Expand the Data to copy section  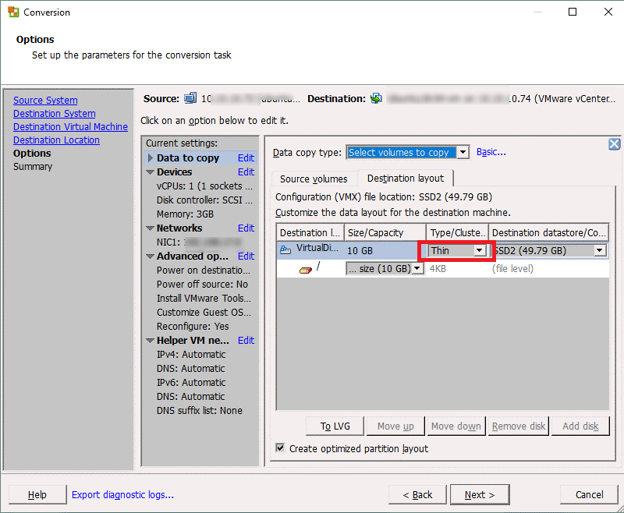click(150, 158)
